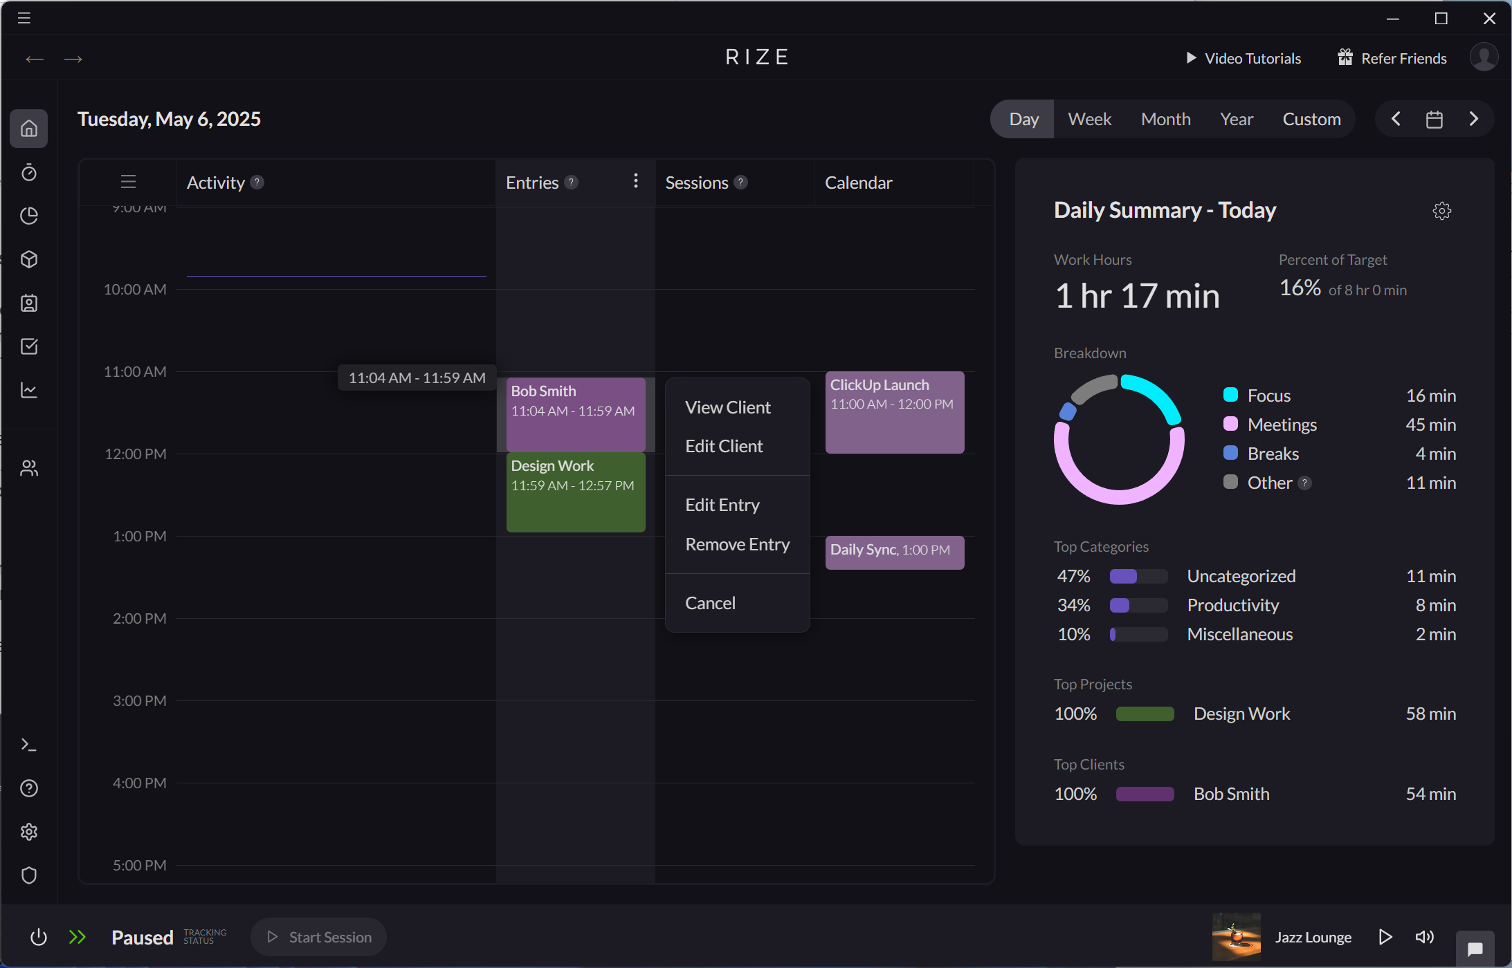Image resolution: width=1512 pixels, height=968 pixels.
Task: Open the analytics line chart sidebar icon
Action: point(29,390)
